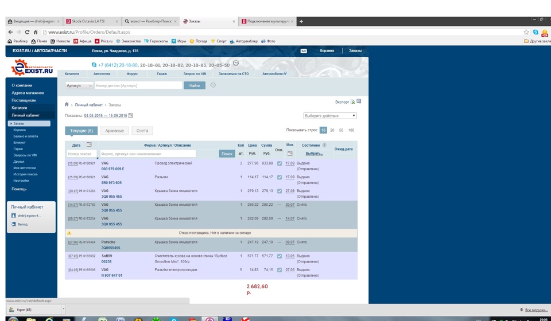Open the Рамблер bookmark in the bookmarks bar

tap(18, 41)
